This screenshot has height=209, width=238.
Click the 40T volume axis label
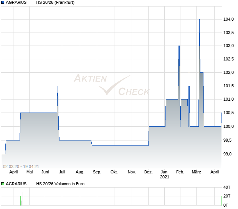(x=227, y=187)
